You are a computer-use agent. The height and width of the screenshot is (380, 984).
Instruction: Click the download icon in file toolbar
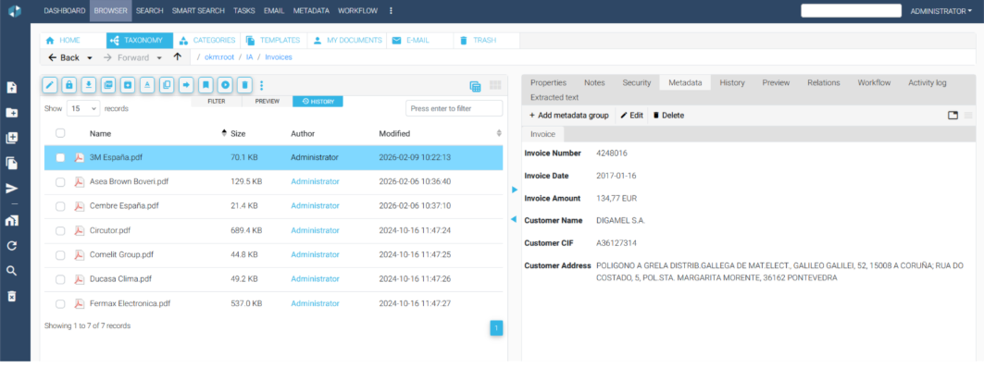coord(89,85)
